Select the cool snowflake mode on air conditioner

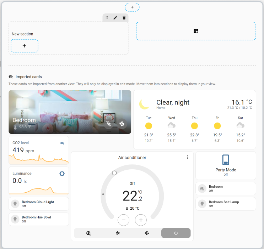pyautogui.click(x=118, y=233)
